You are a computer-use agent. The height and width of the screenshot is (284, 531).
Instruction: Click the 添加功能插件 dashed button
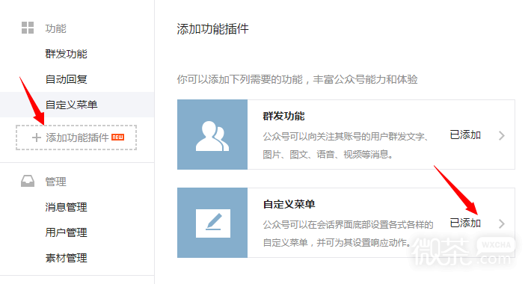coord(76,138)
